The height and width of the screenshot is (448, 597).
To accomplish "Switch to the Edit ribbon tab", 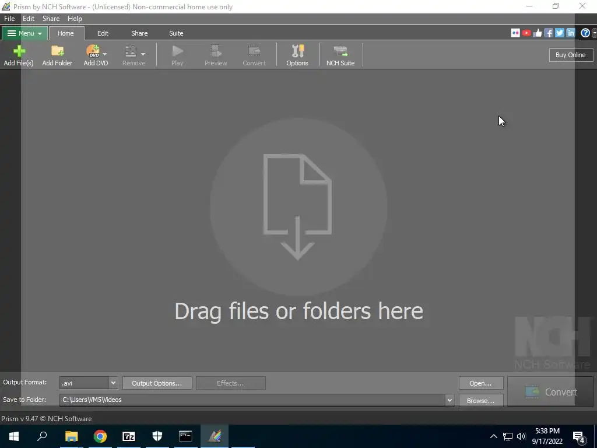I will point(103,33).
